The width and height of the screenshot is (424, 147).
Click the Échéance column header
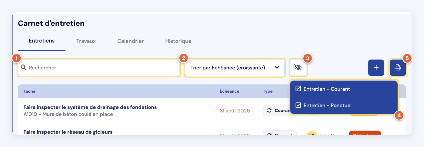229,91
